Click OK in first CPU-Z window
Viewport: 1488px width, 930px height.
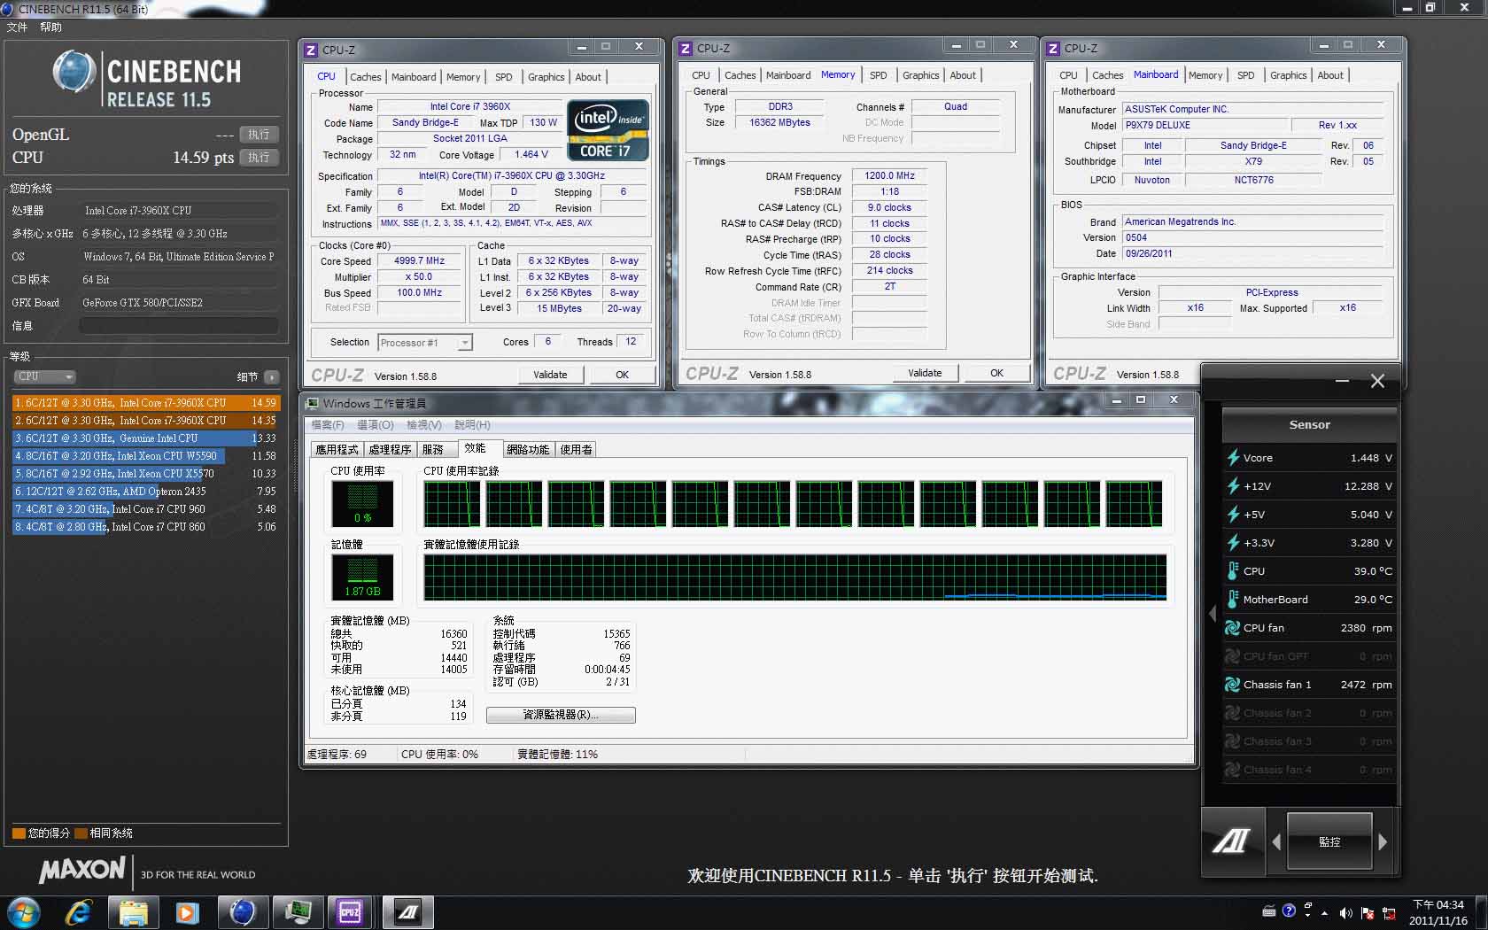[622, 375]
